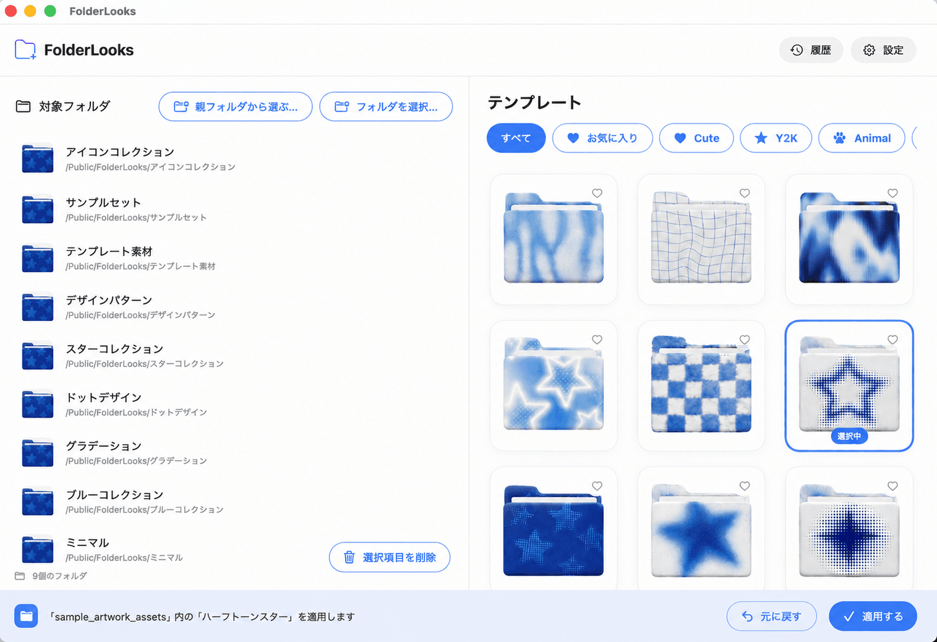Choose the blue checkerboard folder template
937x642 pixels.
coord(701,385)
